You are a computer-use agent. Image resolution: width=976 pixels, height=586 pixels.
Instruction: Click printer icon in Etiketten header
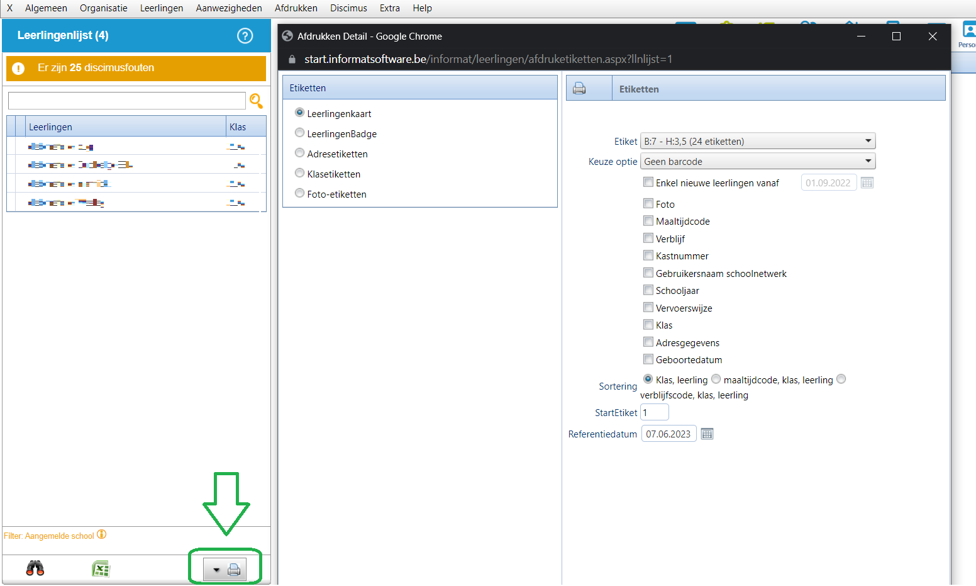pos(579,89)
